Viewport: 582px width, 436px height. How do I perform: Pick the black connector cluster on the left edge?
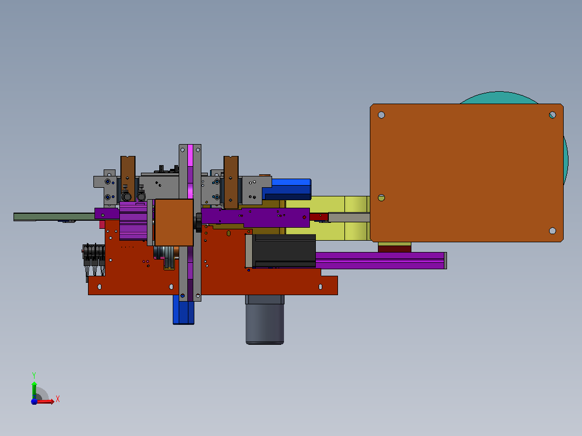pos(93,259)
